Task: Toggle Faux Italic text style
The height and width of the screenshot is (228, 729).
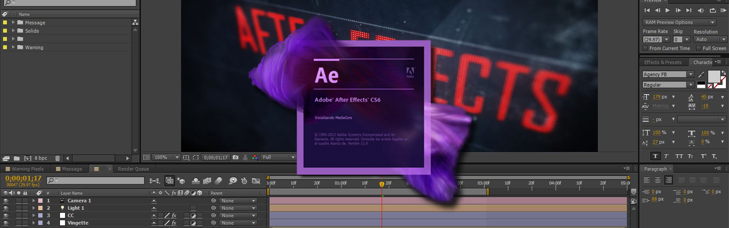Action: pyautogui.click(x=666, y=156)
